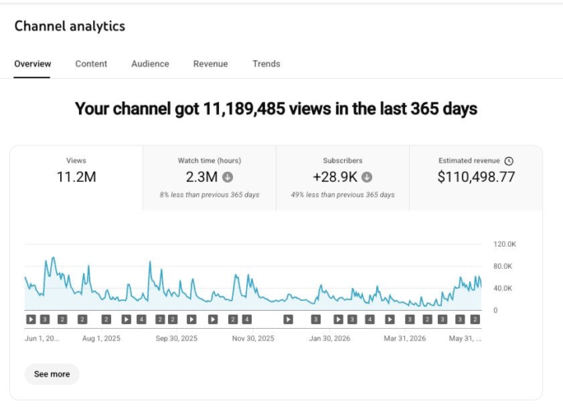Click the Jan 30, 2026 date label
563x407 pixels.
[x=330, y=338]
